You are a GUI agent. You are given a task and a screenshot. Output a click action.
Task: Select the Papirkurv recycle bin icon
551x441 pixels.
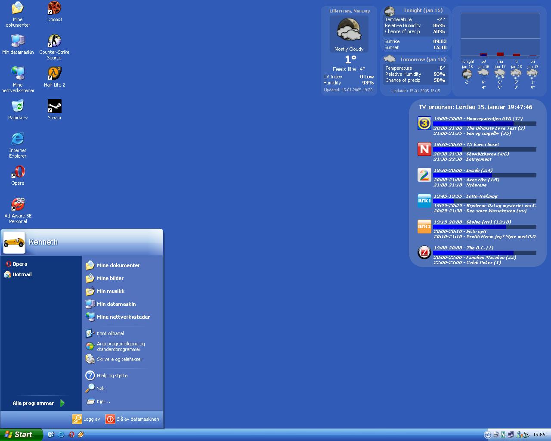(x=18, y=110)
